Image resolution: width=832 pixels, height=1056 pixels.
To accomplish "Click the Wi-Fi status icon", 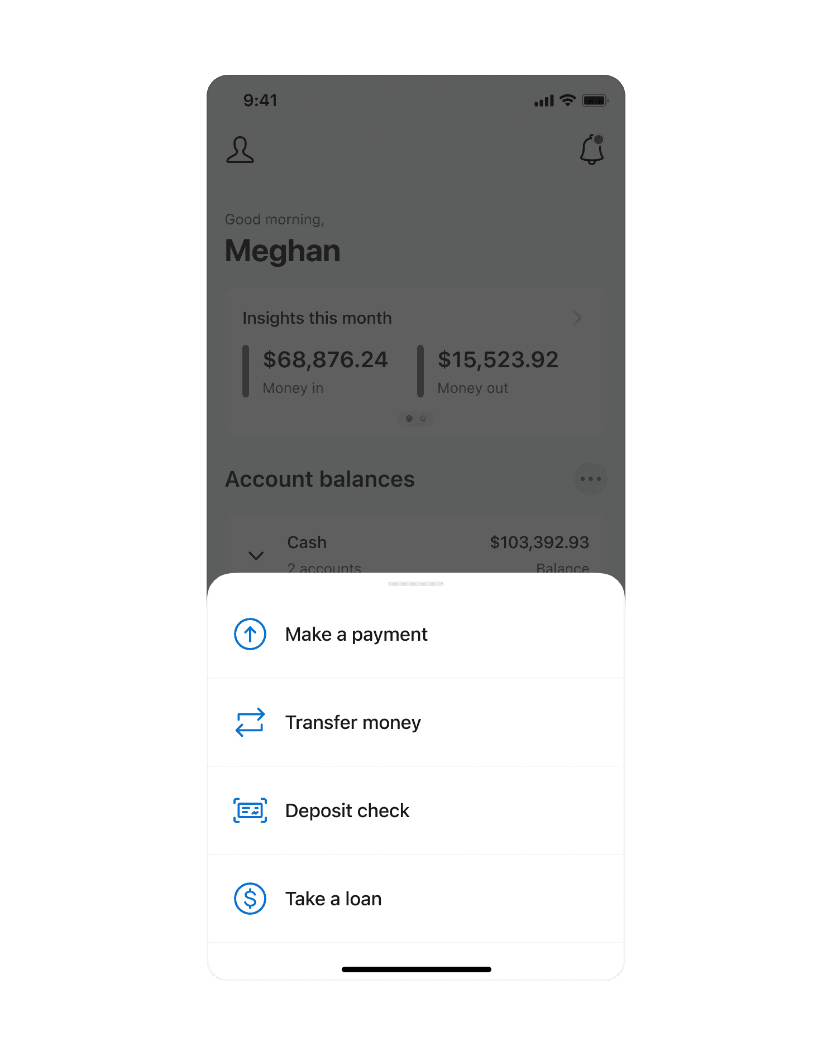I will point(567,100).
